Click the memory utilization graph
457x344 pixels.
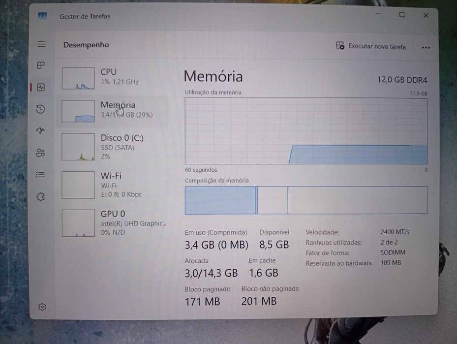coord(306,131)
